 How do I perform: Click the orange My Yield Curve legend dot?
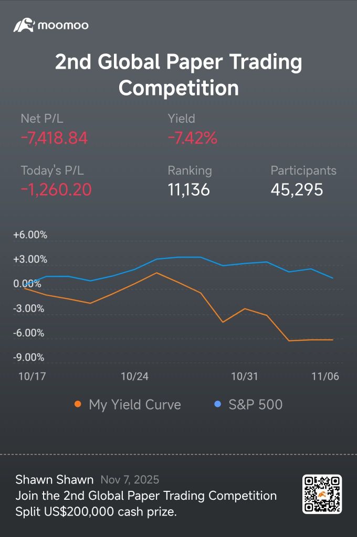[78, 404]
